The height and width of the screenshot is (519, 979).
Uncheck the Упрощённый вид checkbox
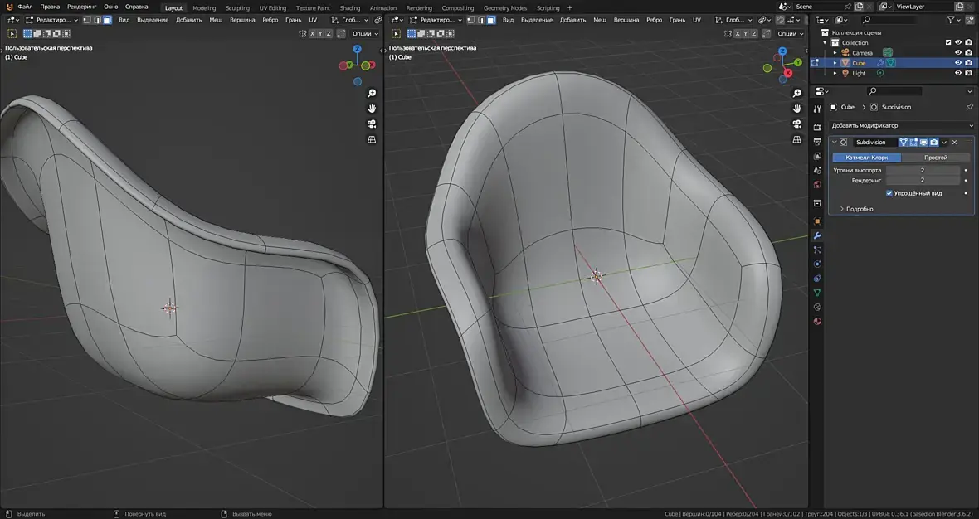click(889, 193)
